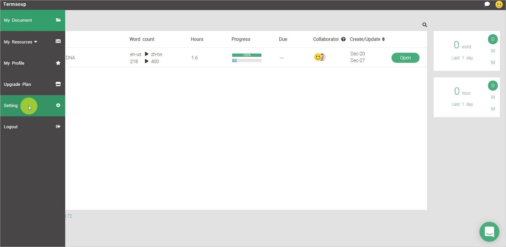The width and height of the screenshot is (506, 247).
Task: Click the 0 hour statistic
Action: (462, 91)
